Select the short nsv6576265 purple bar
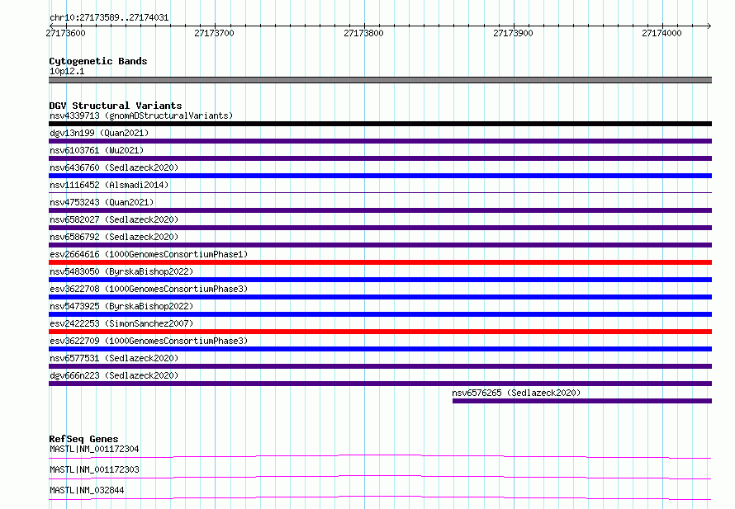 (582, 401)
